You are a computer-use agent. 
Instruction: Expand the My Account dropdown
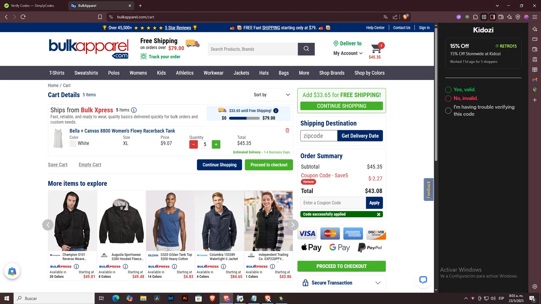click(348, 53)
